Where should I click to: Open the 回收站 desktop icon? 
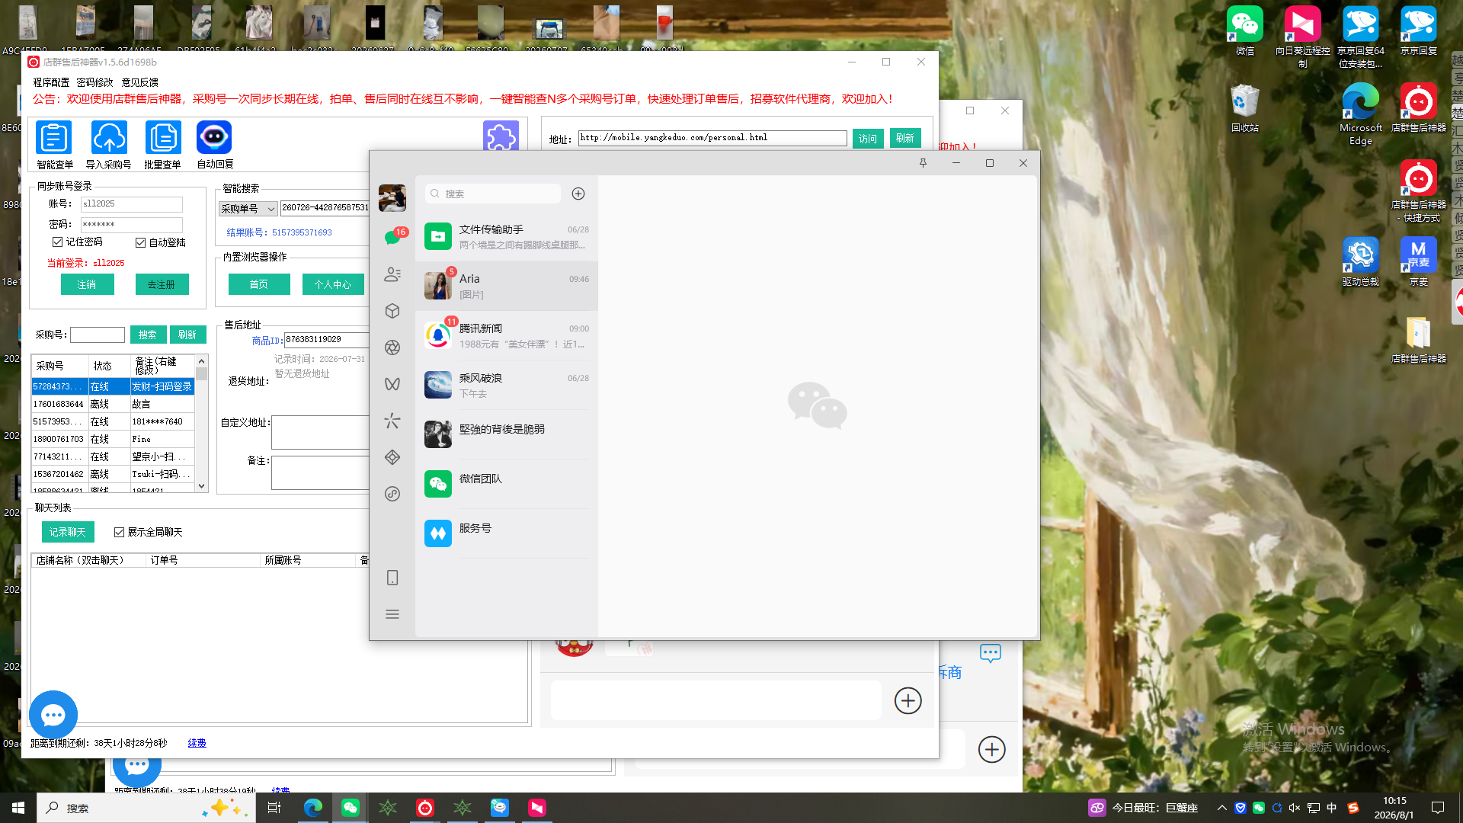[1245, 108]
